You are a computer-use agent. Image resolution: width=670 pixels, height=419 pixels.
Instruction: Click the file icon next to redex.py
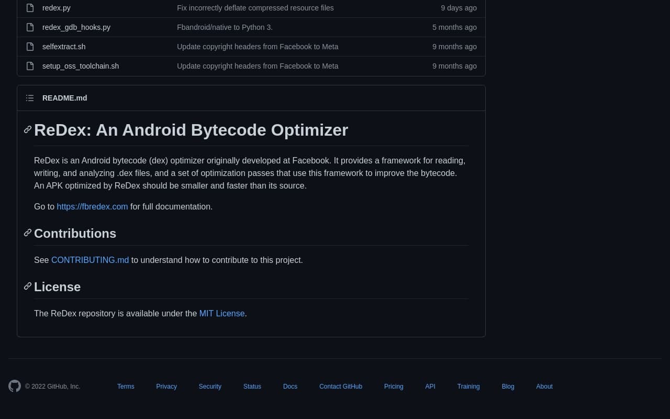coord(30,8)
